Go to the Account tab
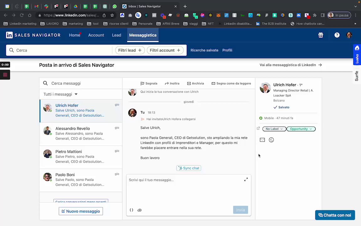Viewport: 361px width, 226px height. [x=96, y=35]
